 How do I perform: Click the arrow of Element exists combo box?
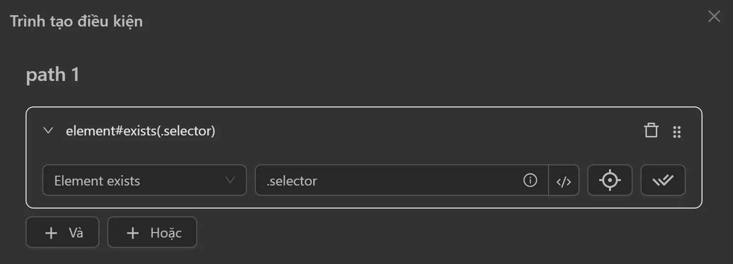[x=230, y=180]
